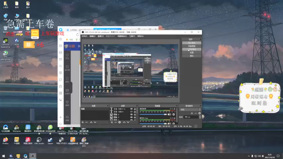The width and height of the screenshot is (283, 159).
Task: Remove scene transition minus icon
Action: click(x=196, y=113)
